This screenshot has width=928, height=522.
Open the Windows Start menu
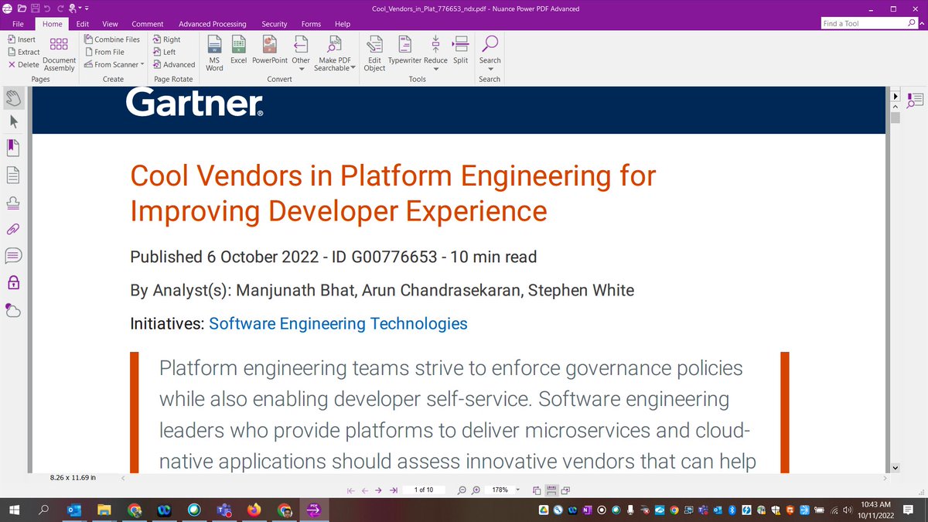[15, 510]
